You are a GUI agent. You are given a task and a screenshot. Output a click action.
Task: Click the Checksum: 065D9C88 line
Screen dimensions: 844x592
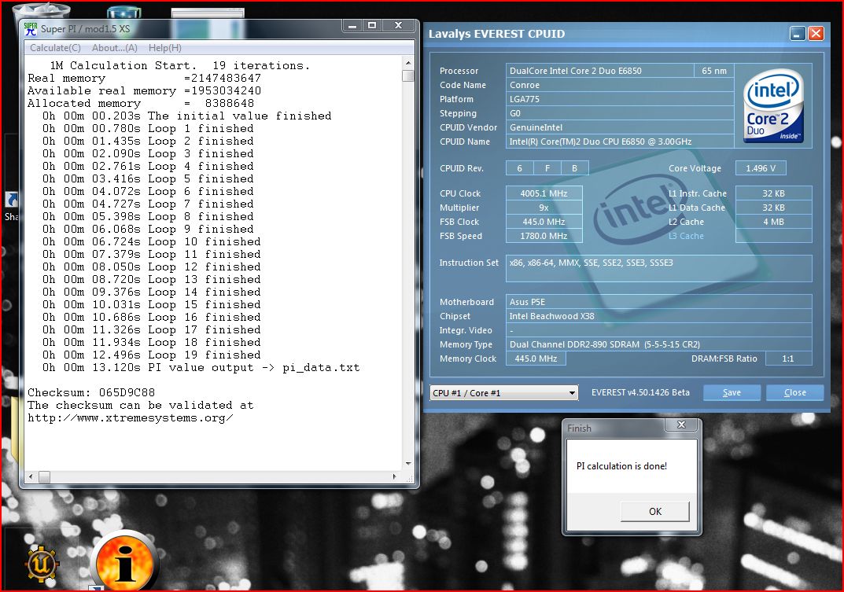91,392
